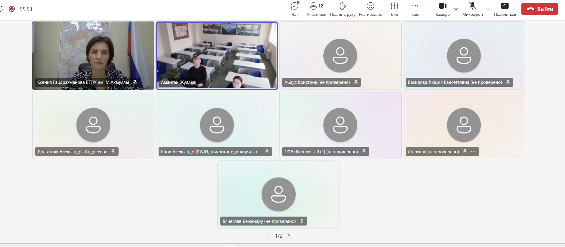Click Вячеслав Беженару avatar tile
The width and height of the screenshot is (565, 247).
(x=278, y=194)
